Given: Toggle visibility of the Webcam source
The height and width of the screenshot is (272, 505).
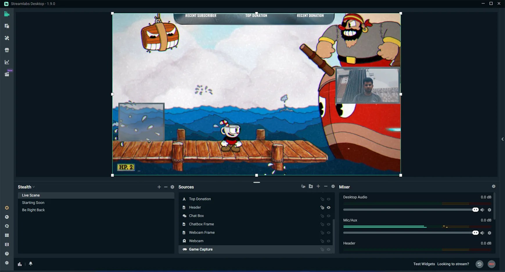Looking at the screenshot, I should point(329,241).
